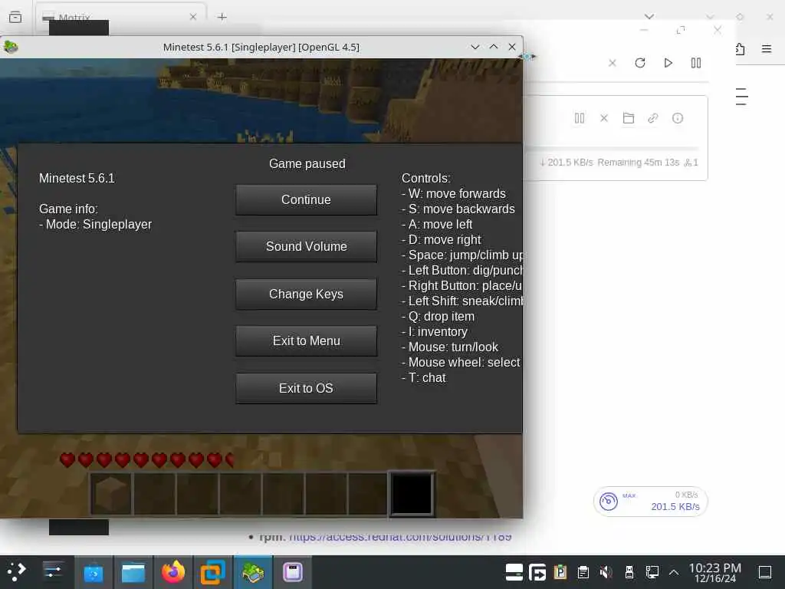Screen dimensions: 785x589
Task: Open Dolphin file manager from taskbar
Action: coord(133,572)
